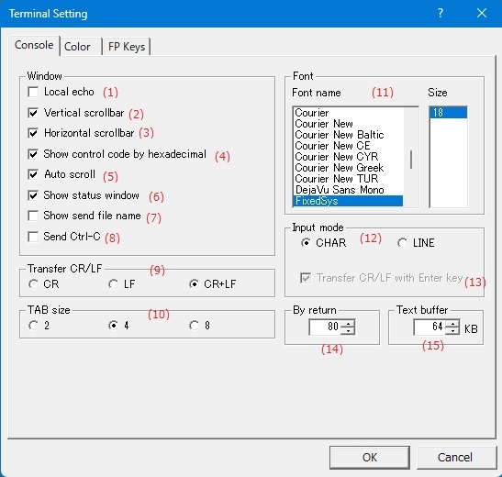
Task: Increase Text buffer size with up arrow
Action: tap(452, 323)
